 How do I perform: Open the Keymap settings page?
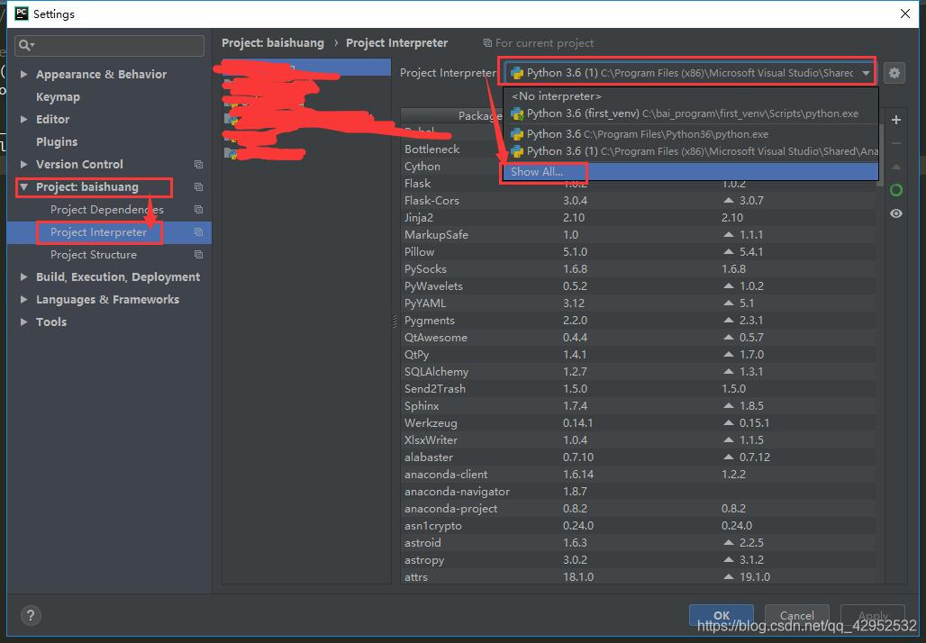tap(58, 97)
